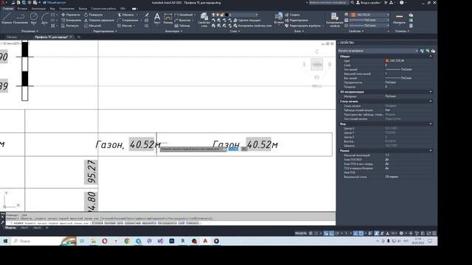Click the Сверху face on ViewCube
The image size is (472, 265).
coord(316,64)
